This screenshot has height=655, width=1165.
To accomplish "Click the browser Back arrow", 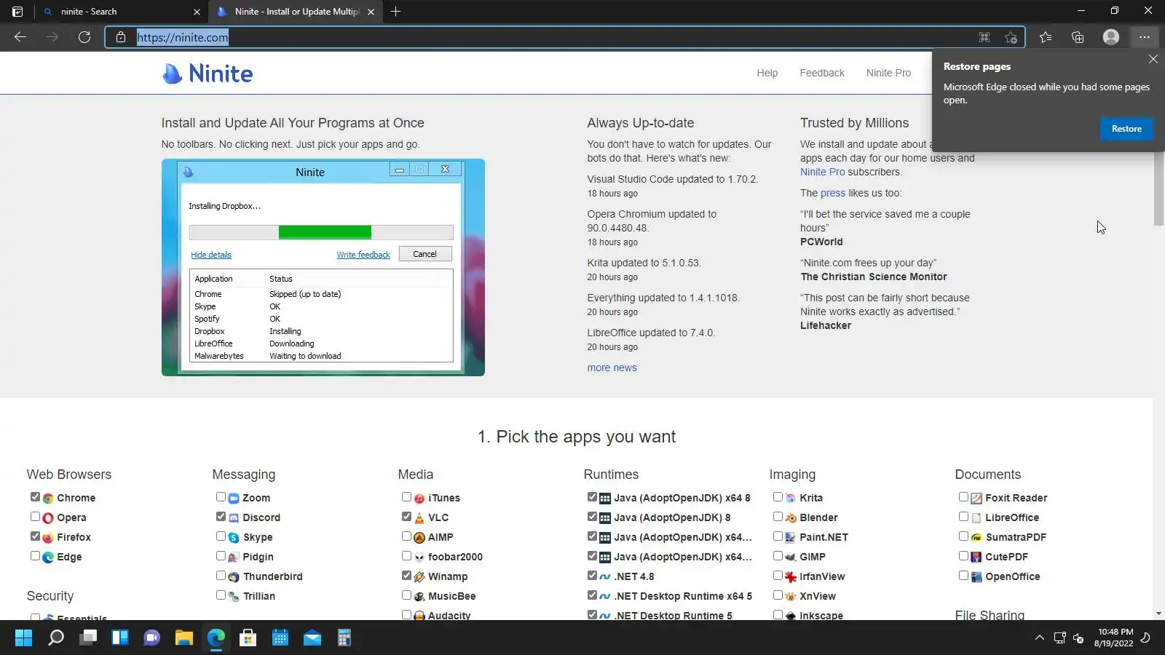I will tap(20, 37).
